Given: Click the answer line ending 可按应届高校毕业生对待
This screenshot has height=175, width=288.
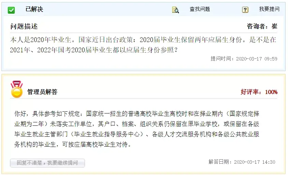Looking at the screenshot, I should [73, 145].
